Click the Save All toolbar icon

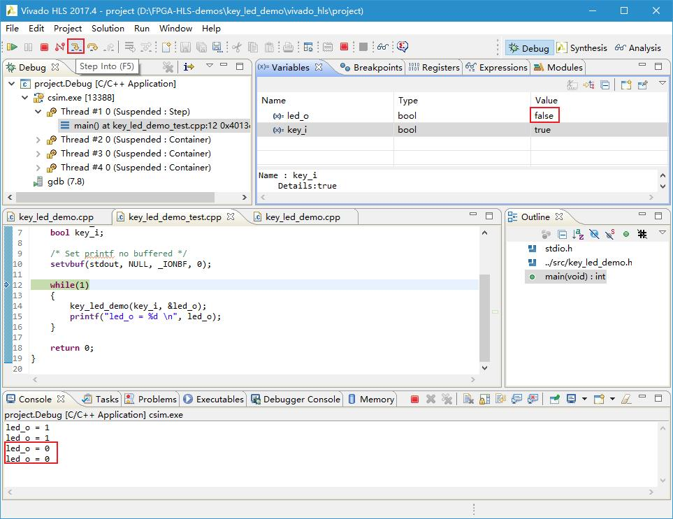(x=201, y=47)
